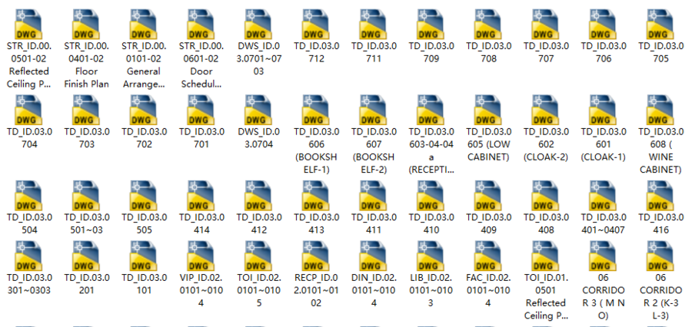This screenshot has height=327, width=692.
Task: Select the TD_ID.03.0602 (CLOAK-2) icon
Action: [545, 111]
